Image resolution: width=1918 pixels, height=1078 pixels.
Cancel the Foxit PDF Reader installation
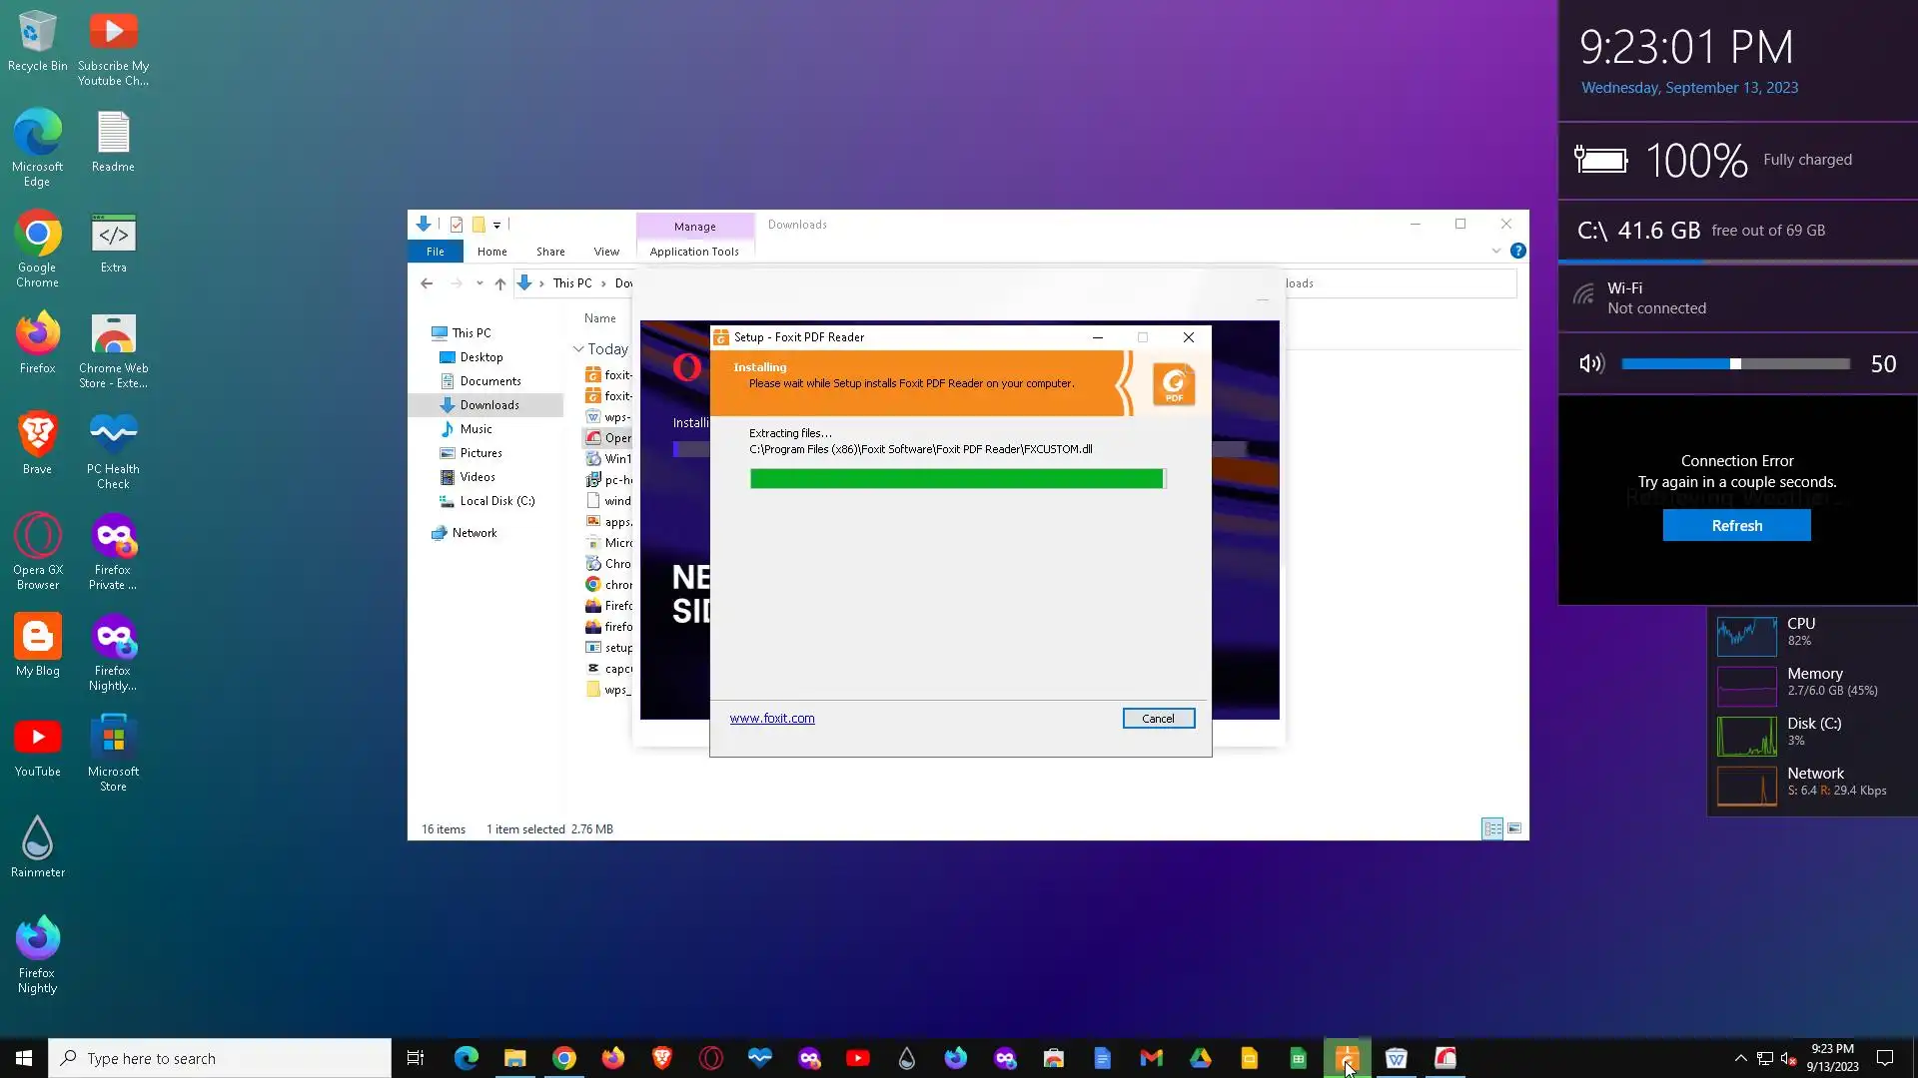click(1158, 719)
